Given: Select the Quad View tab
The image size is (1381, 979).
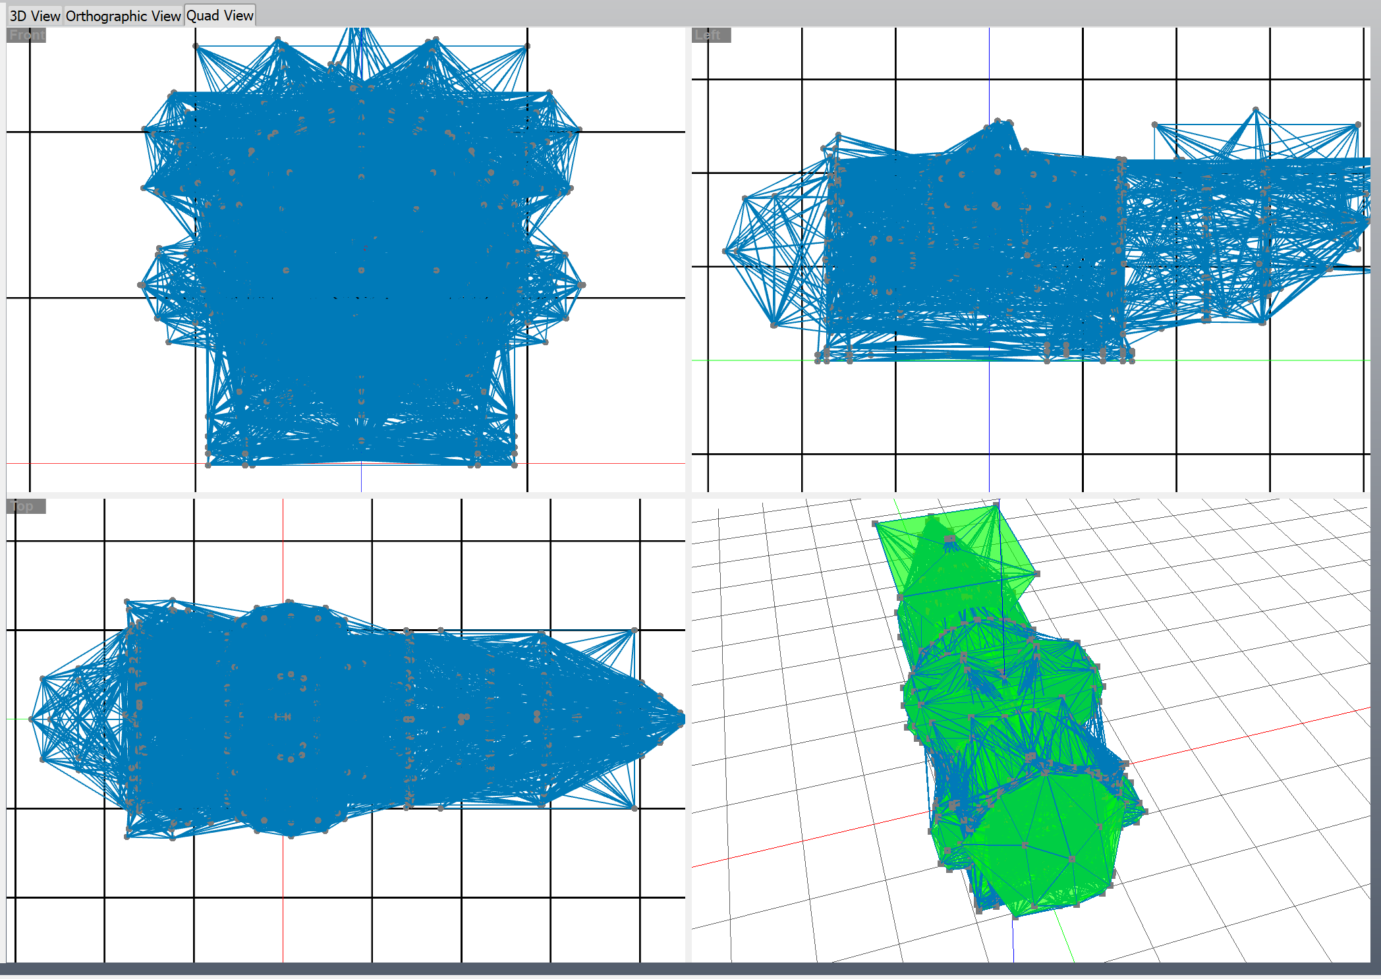Looking at the screenshot, I should coord(220,15).
